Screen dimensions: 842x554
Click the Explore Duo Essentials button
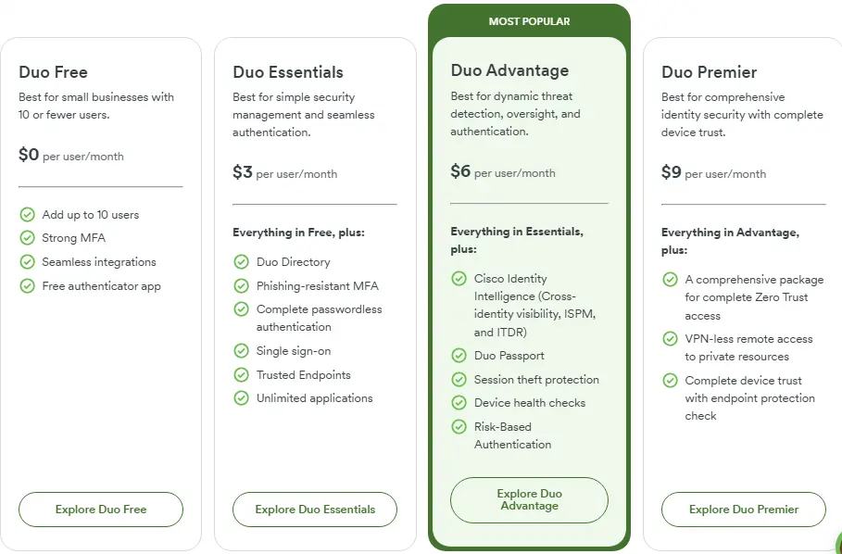click(x=314, y=509)
